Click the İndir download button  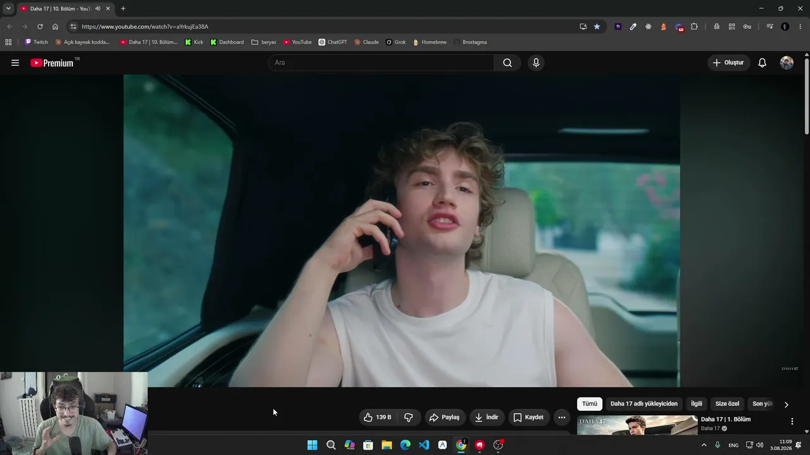(x=487, y=417)
